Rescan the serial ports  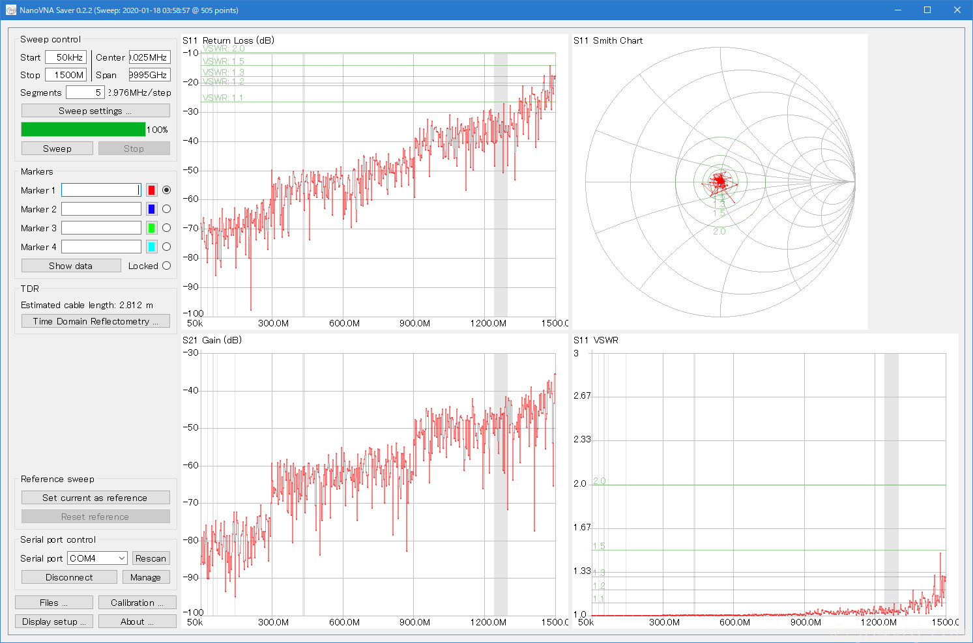point(151,558)
